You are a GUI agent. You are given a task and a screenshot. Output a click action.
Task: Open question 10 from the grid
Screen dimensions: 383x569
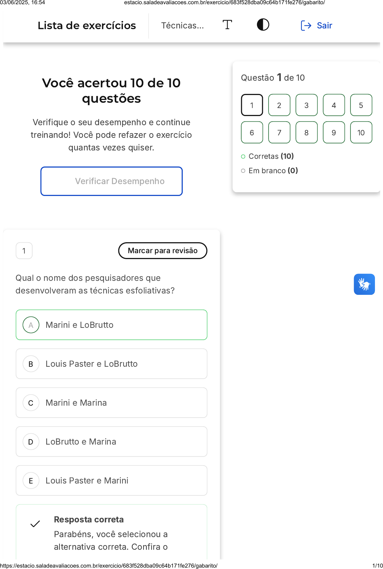point(361,133)
